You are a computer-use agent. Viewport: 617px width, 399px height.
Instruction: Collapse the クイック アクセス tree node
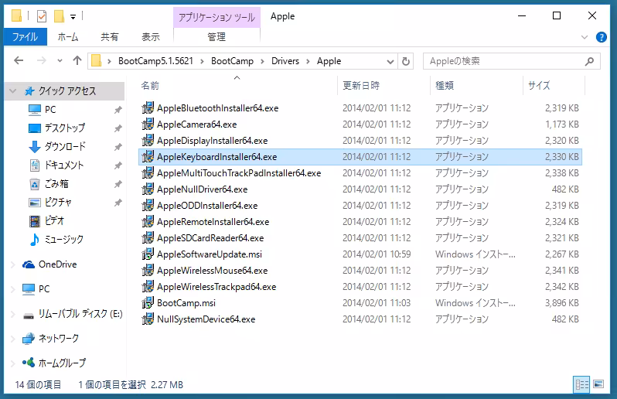pyautogui.click(x=13, y=91)
